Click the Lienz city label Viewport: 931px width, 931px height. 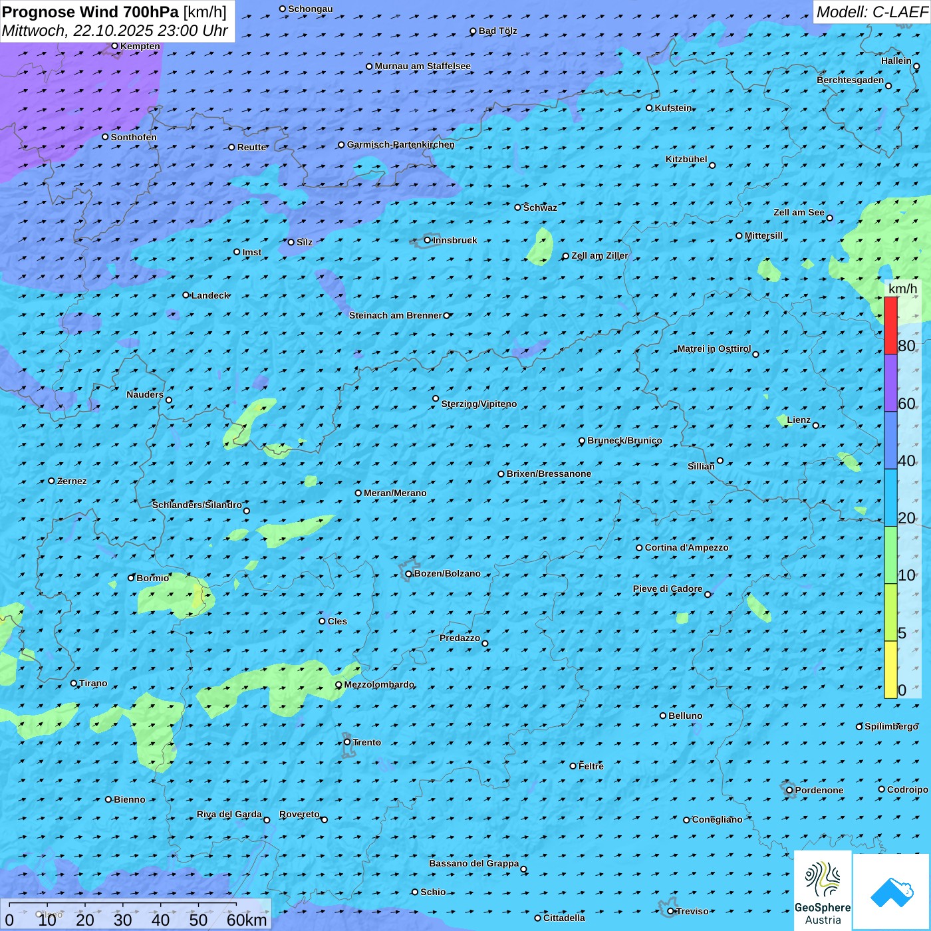[799, 420]
